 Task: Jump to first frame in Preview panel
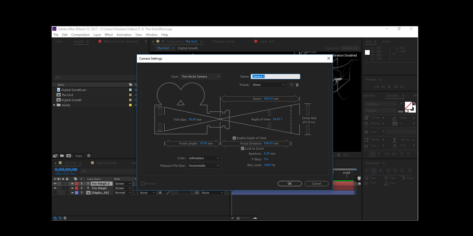pos(377,87)
